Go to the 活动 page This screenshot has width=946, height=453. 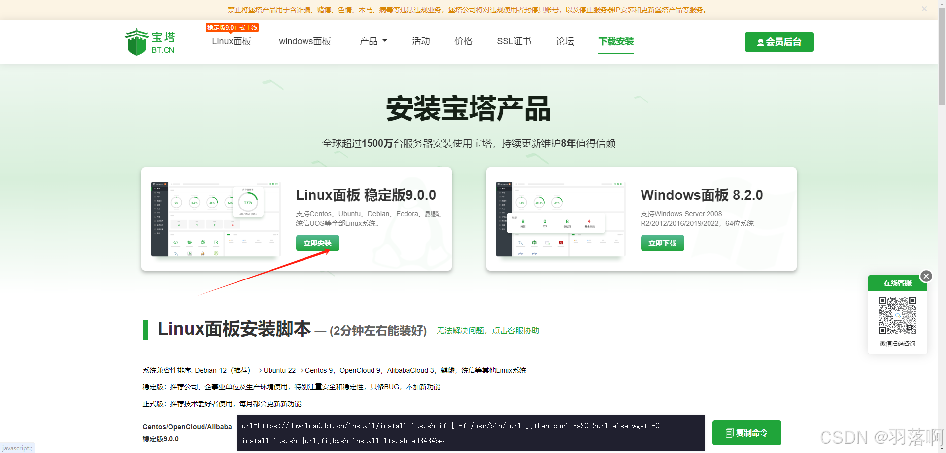[x=421, y=41]
